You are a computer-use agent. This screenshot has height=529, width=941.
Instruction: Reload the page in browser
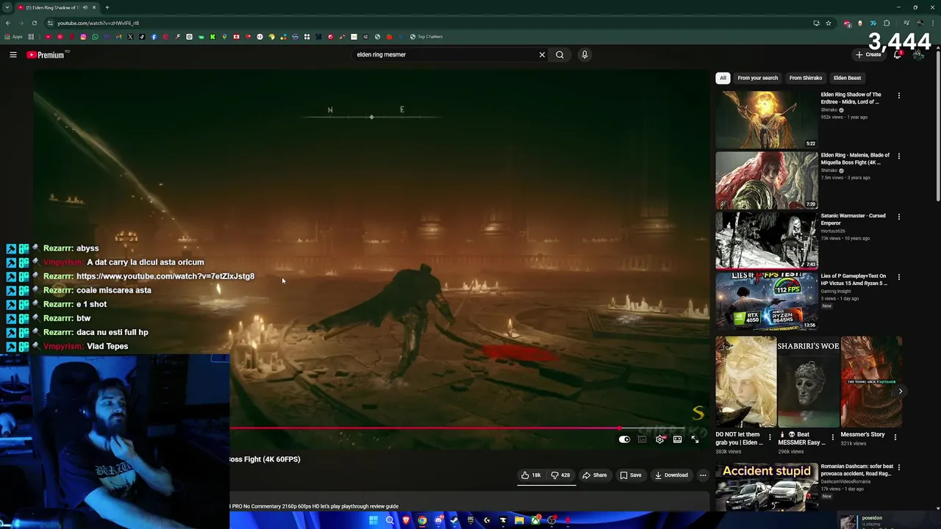click(x=34, y=23)
